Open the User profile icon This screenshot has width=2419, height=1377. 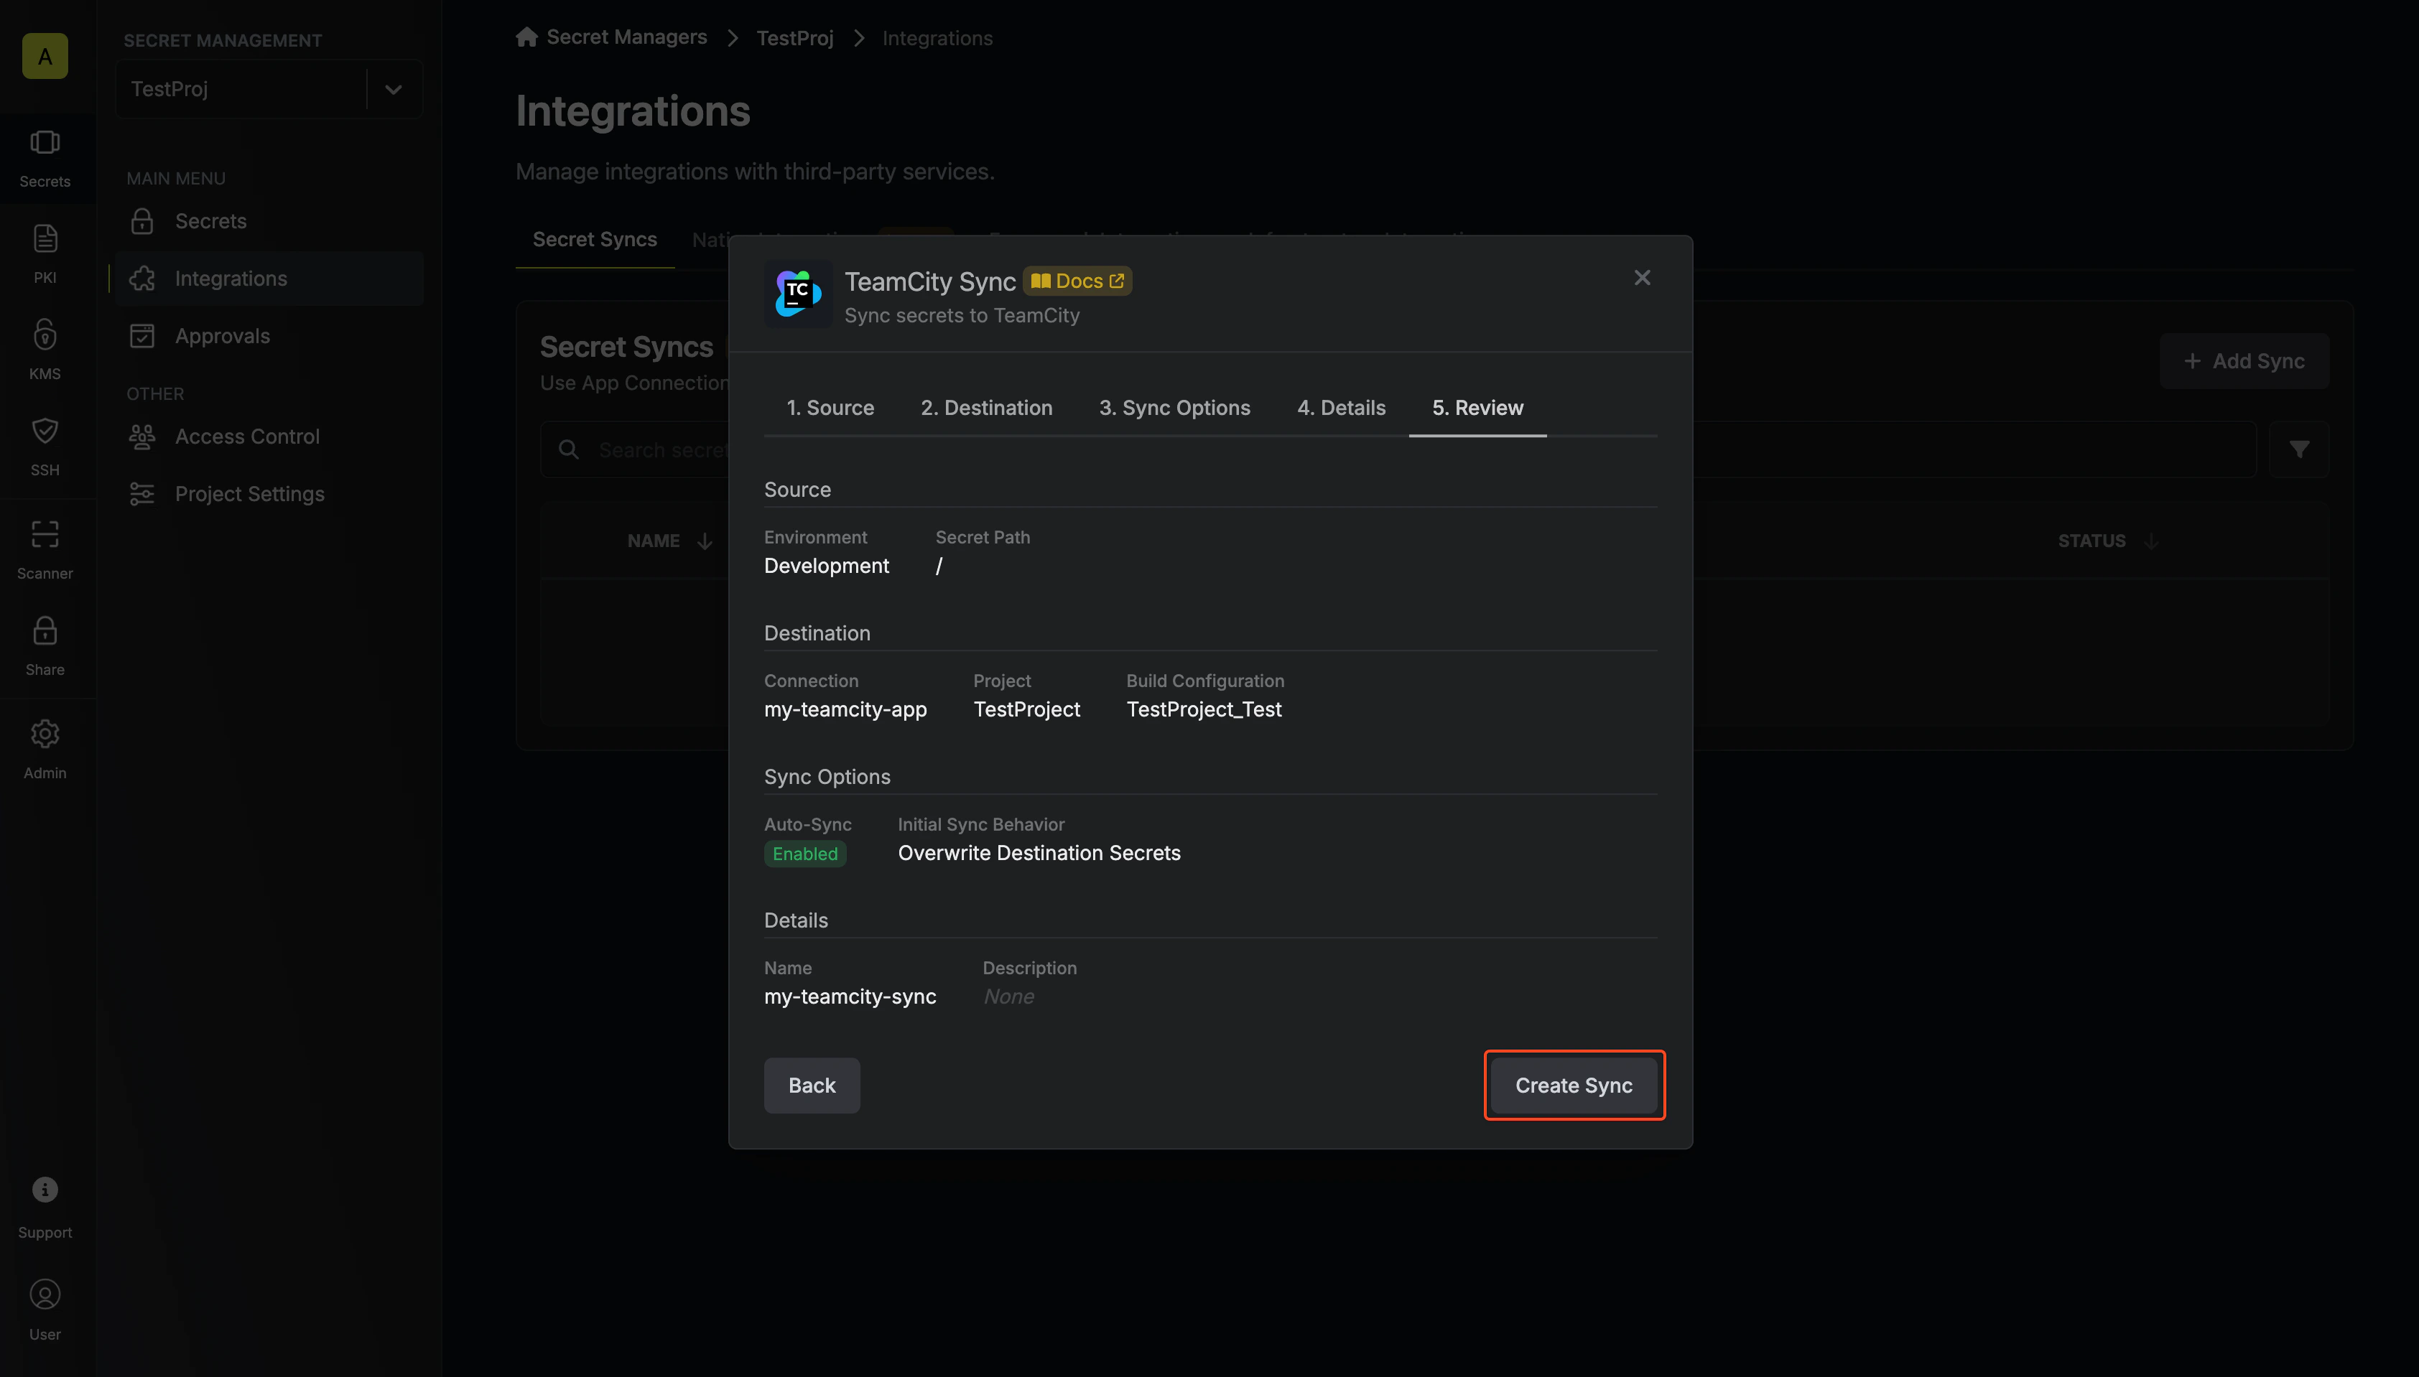[45, 1294]
